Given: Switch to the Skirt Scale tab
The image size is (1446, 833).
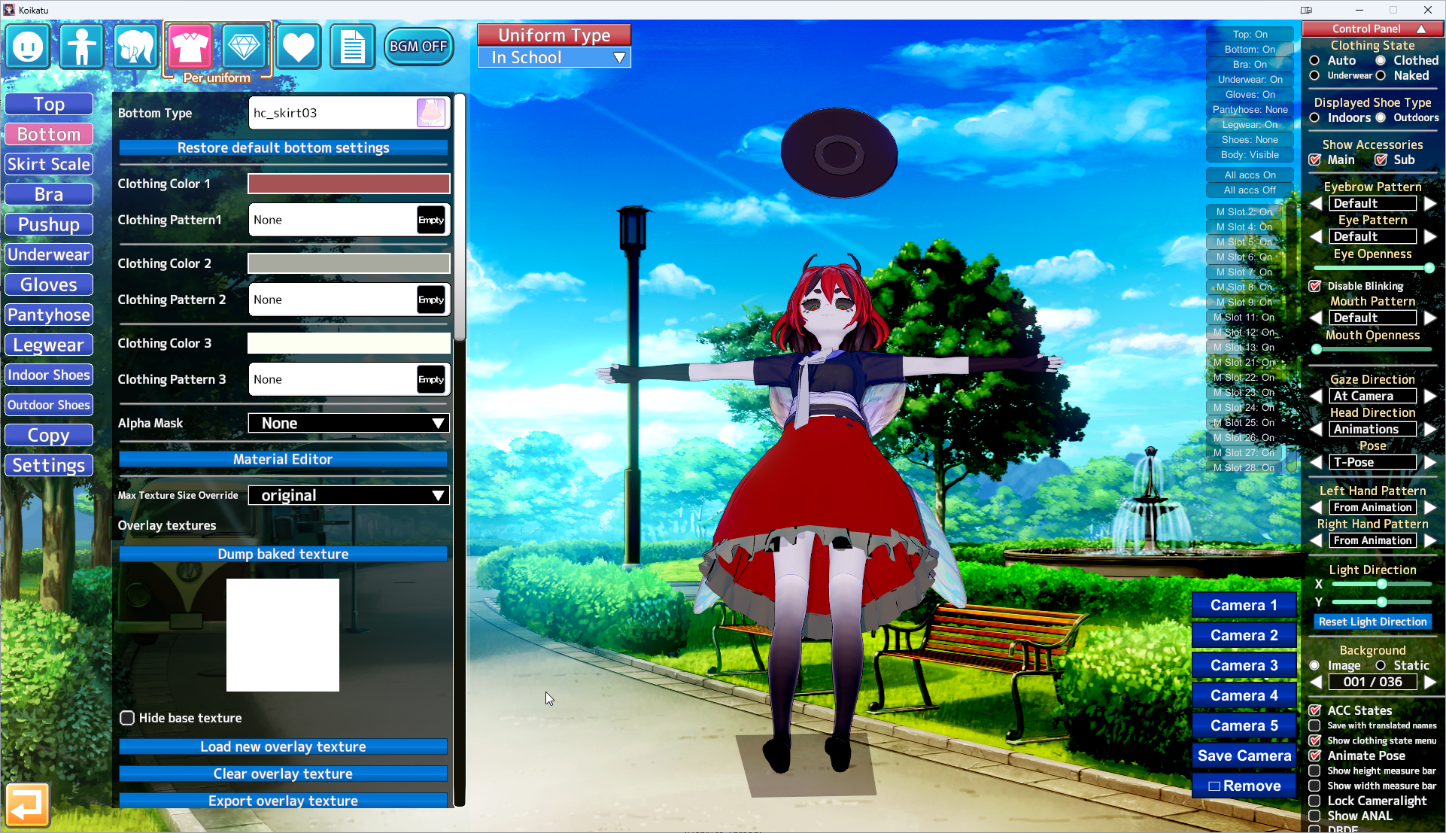Looking at the screenshot, I should (49, 164).
